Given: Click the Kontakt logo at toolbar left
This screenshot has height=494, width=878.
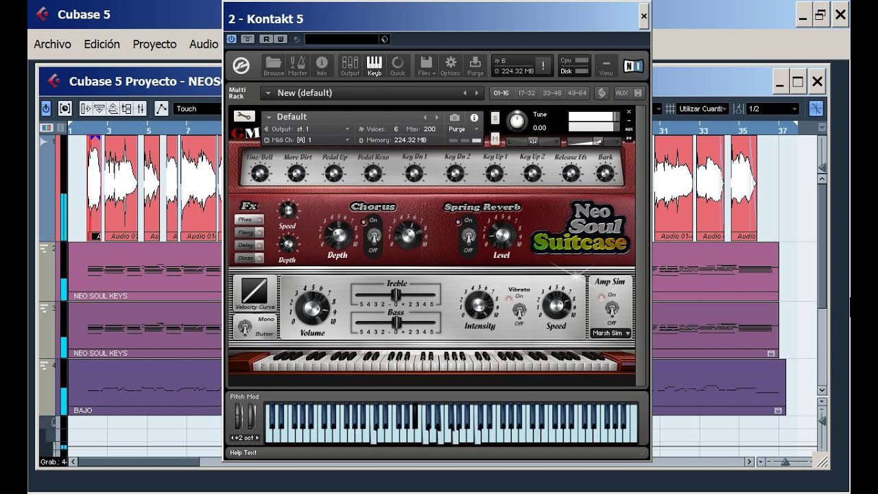Looking at the screenshot, I should 241,66.
